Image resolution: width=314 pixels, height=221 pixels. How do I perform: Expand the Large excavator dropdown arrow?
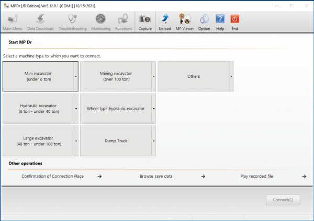coord(76,141)
